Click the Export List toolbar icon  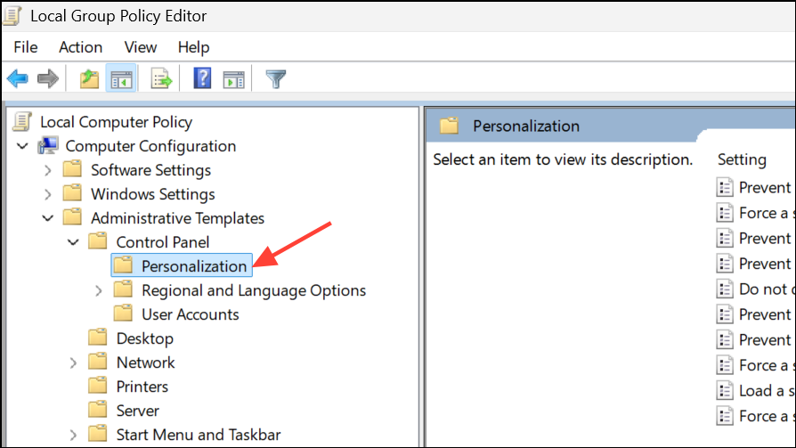pos(161,78)
